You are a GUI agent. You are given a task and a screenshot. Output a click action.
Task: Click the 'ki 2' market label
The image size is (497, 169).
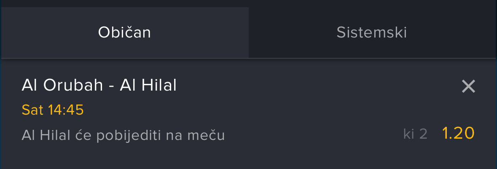click(x=415, y=134)
